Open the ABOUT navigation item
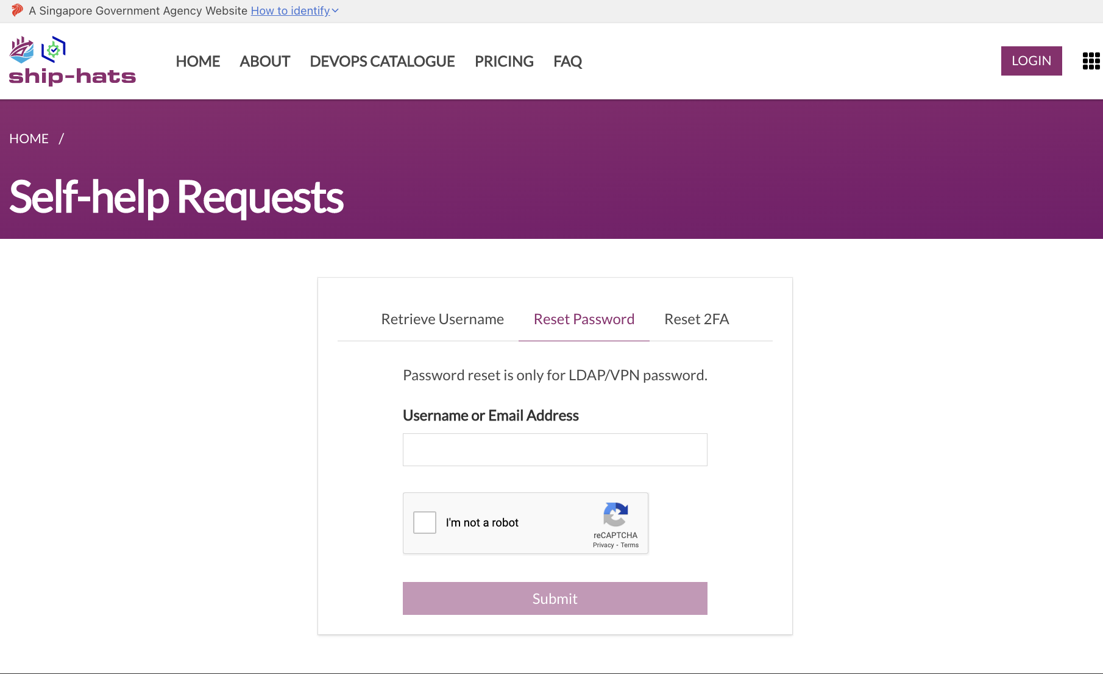This screenshot has height=674, width=1103. (x=264, y=62)
